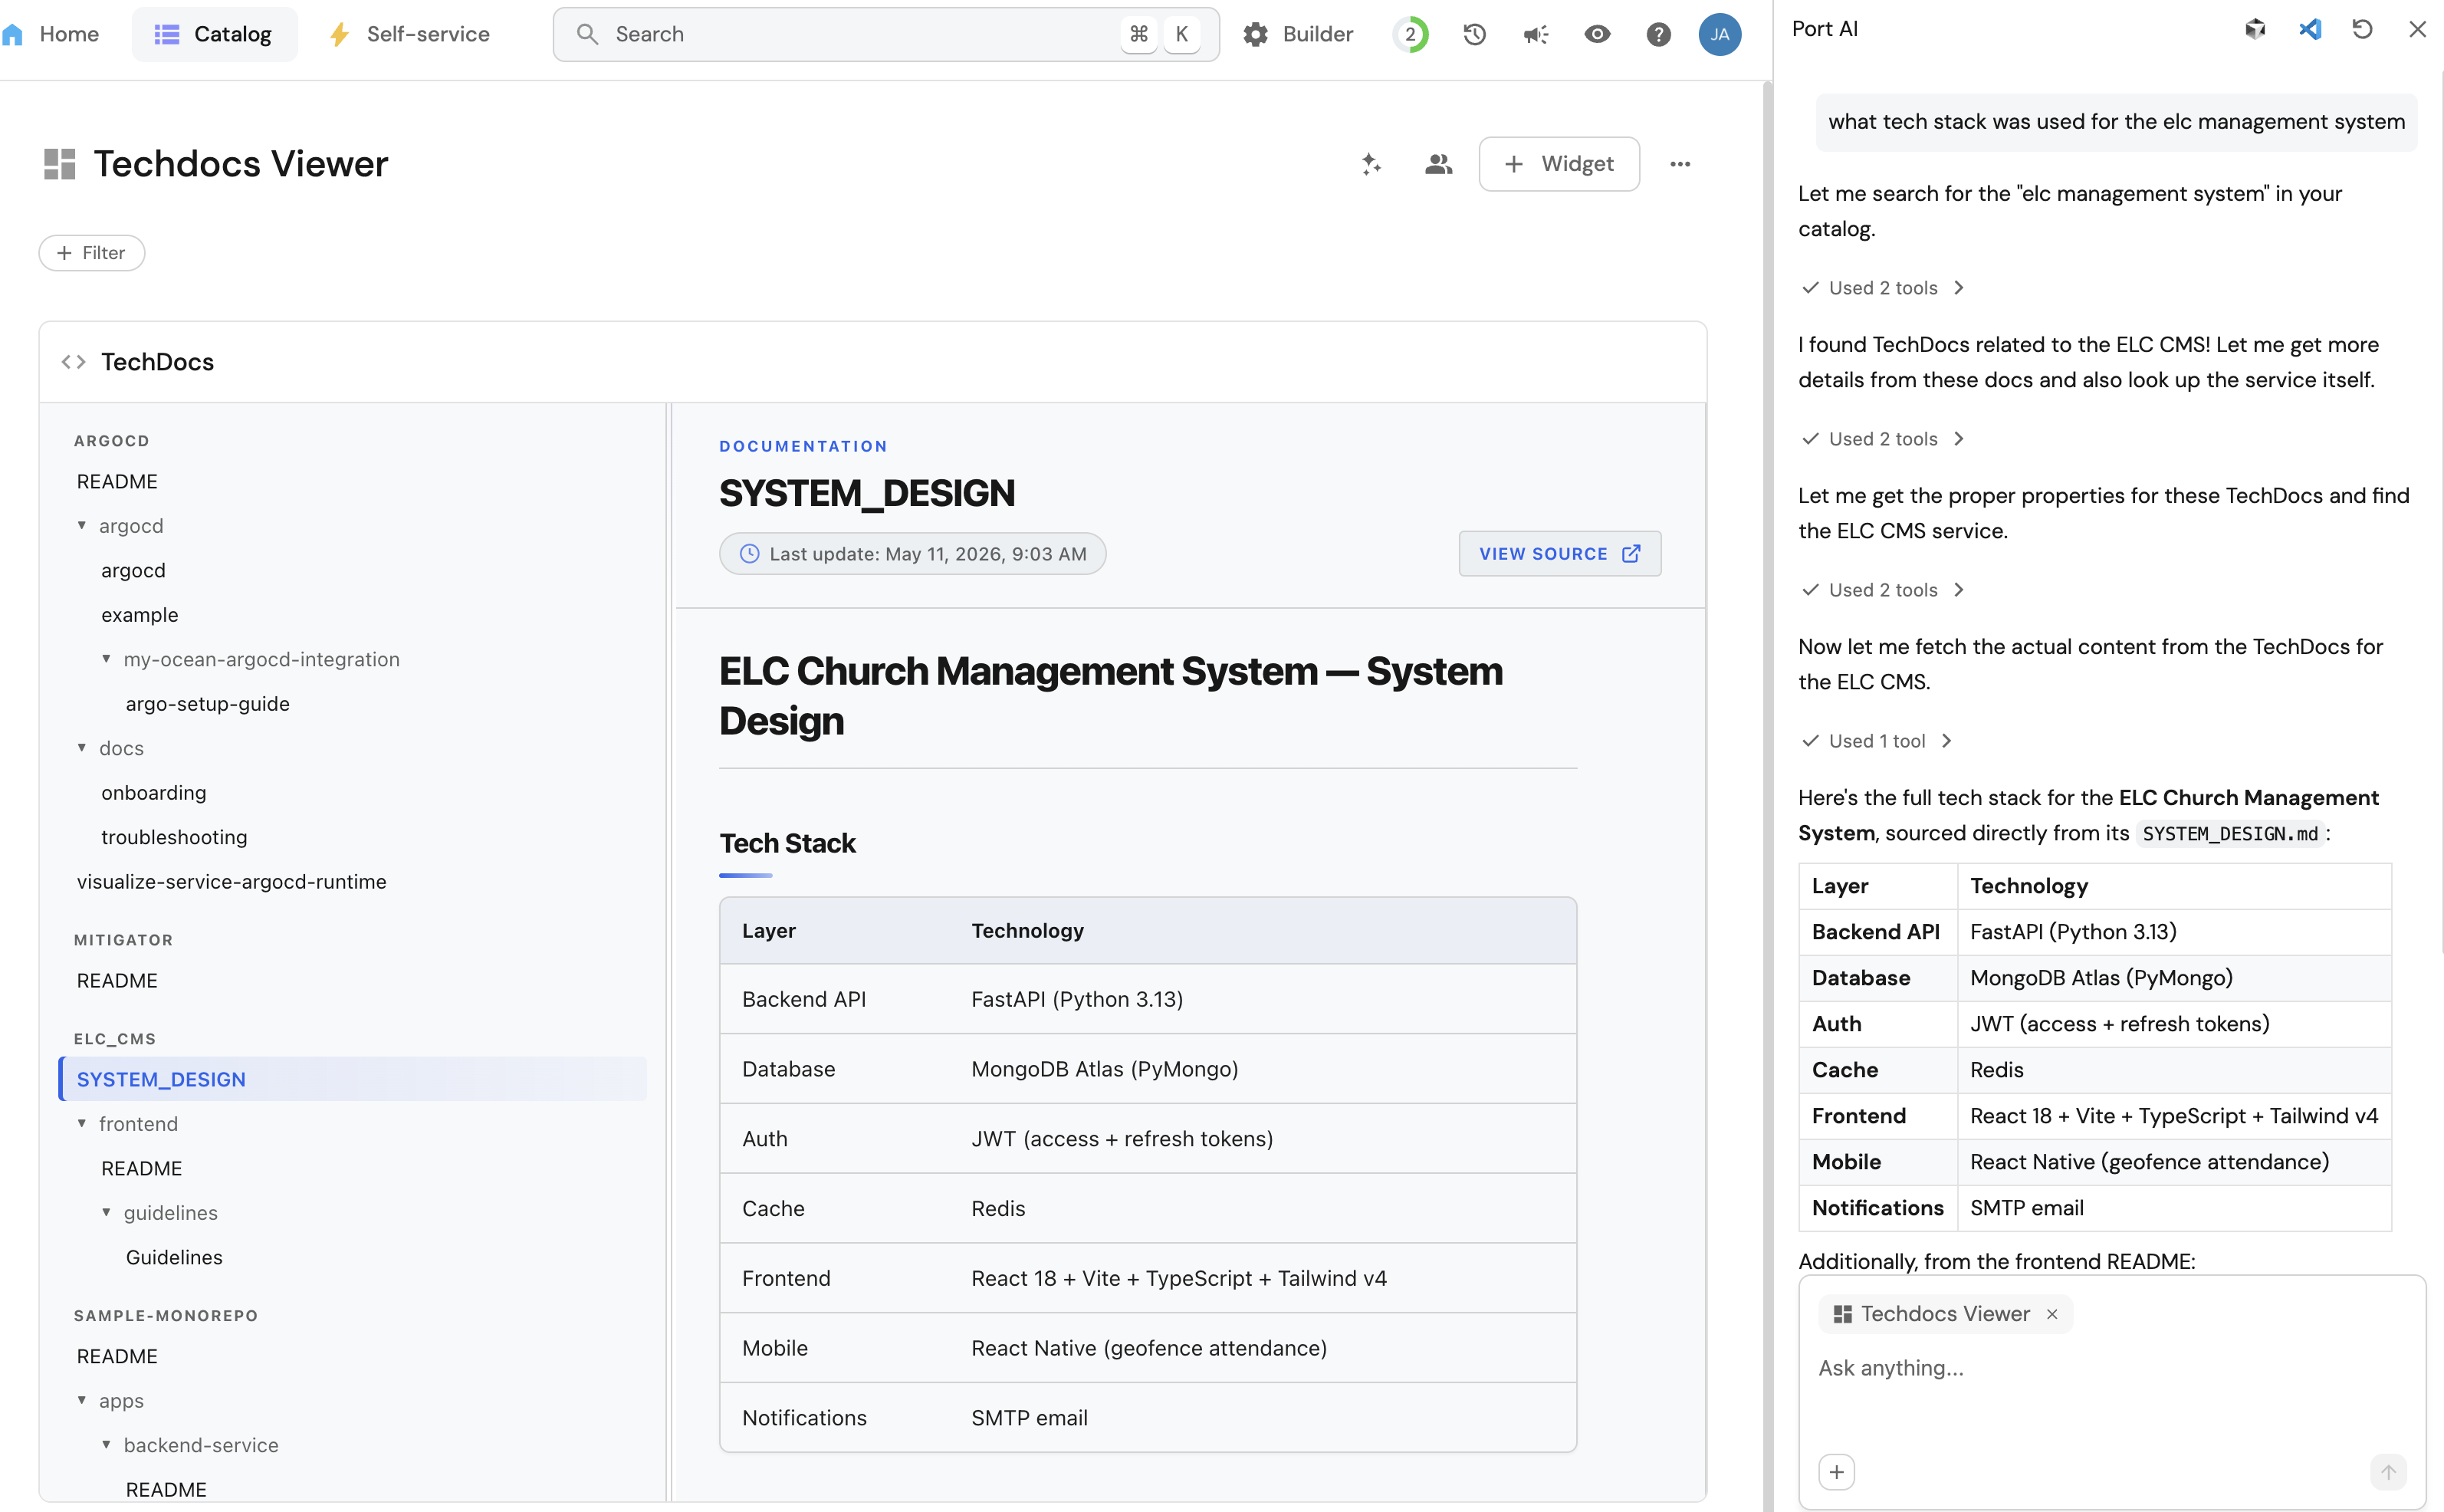Add a new Widget

1559,164
